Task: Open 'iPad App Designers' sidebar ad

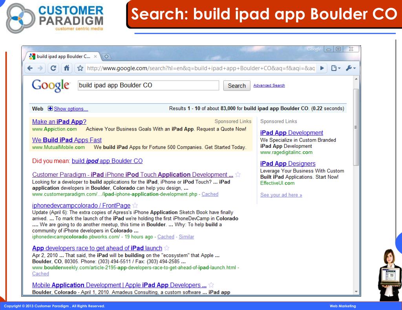Action: 288,163
